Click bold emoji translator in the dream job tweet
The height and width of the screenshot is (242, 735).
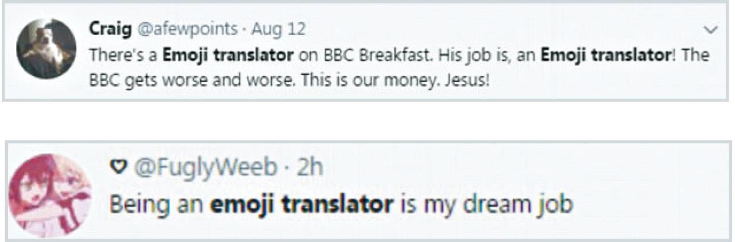tap(299, 204)
